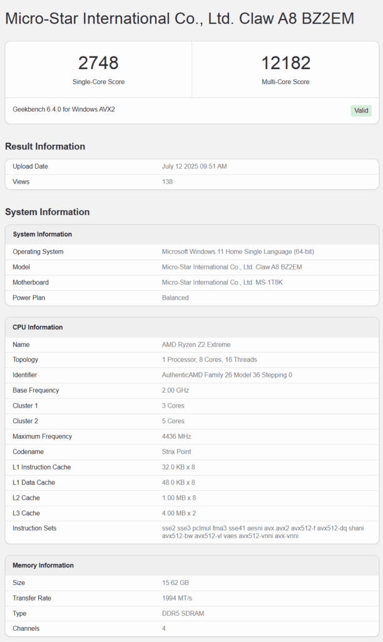Click the Multi-Core Score label
This screenshot has width=383, height=642.
pyautogui.click(x=285, y=82)
